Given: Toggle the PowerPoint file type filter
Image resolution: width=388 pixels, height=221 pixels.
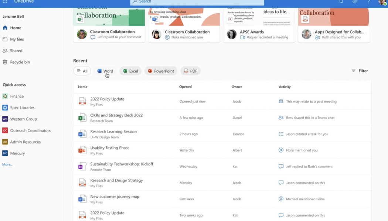Looking at the screenshot, I should (161, 71).
